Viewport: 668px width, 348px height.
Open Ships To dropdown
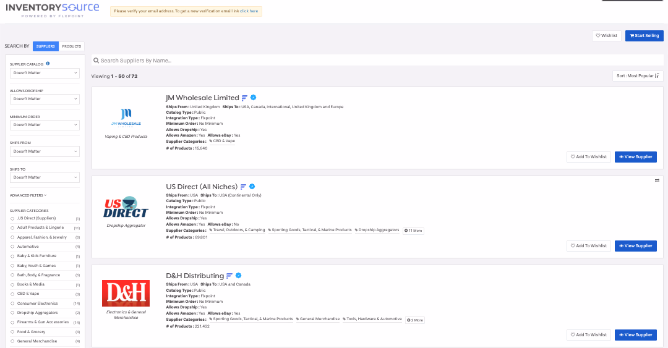point(45,177)
